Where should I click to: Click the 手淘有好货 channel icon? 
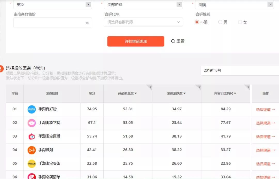coord(32,109)
